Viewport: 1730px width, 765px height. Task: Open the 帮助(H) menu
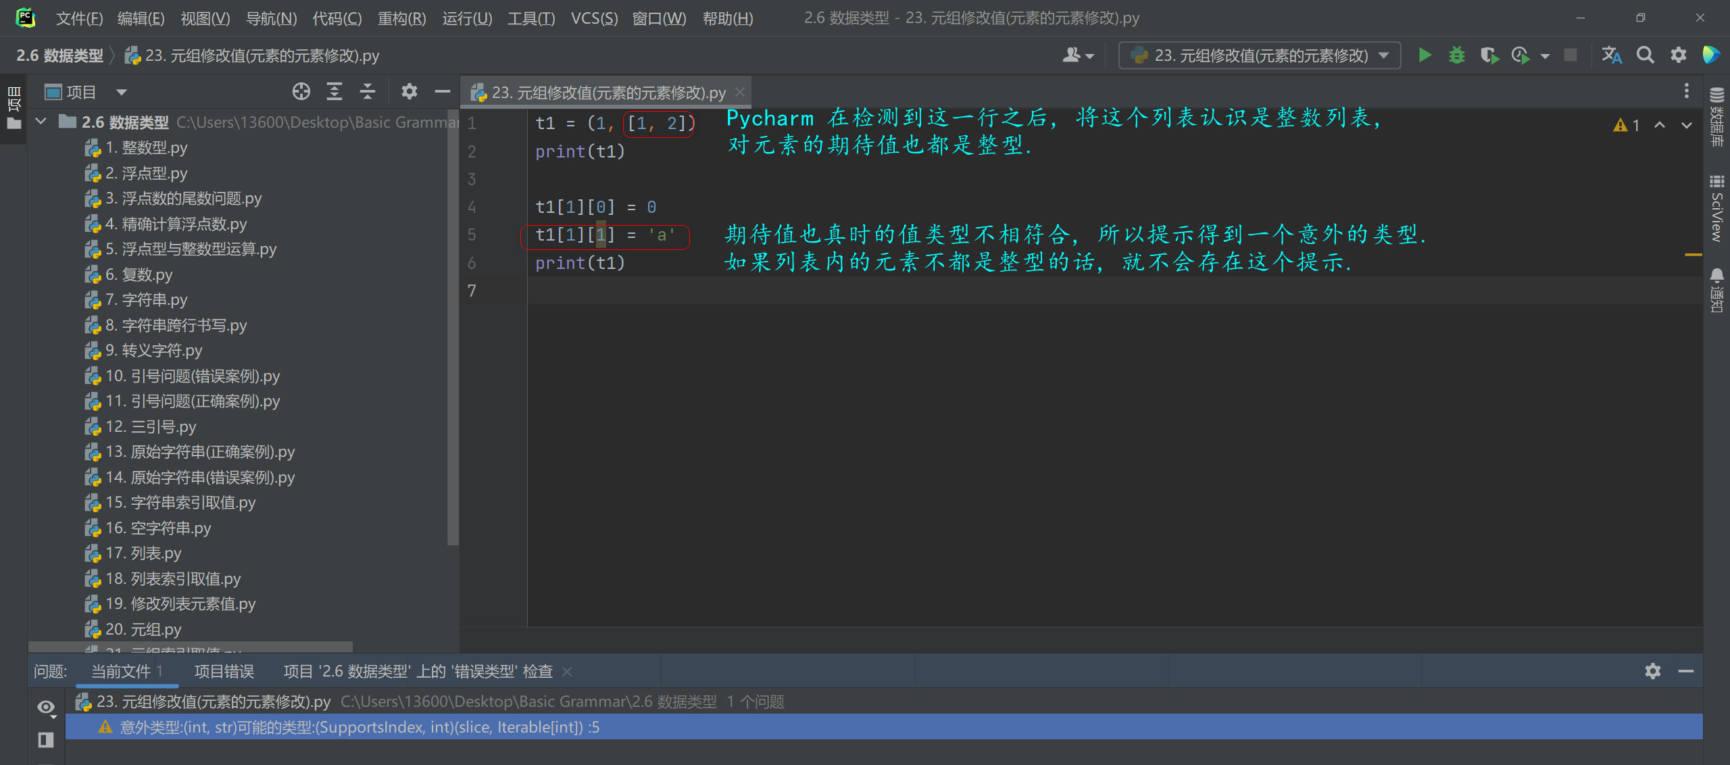(728, 18)
